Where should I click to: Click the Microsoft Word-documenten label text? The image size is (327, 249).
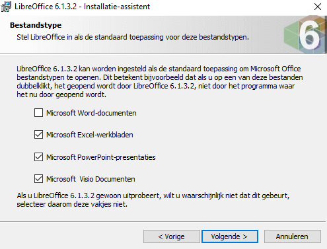click(91, 113)
